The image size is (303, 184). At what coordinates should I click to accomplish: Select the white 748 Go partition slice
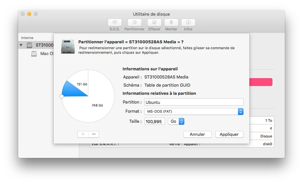pos(97,105)
